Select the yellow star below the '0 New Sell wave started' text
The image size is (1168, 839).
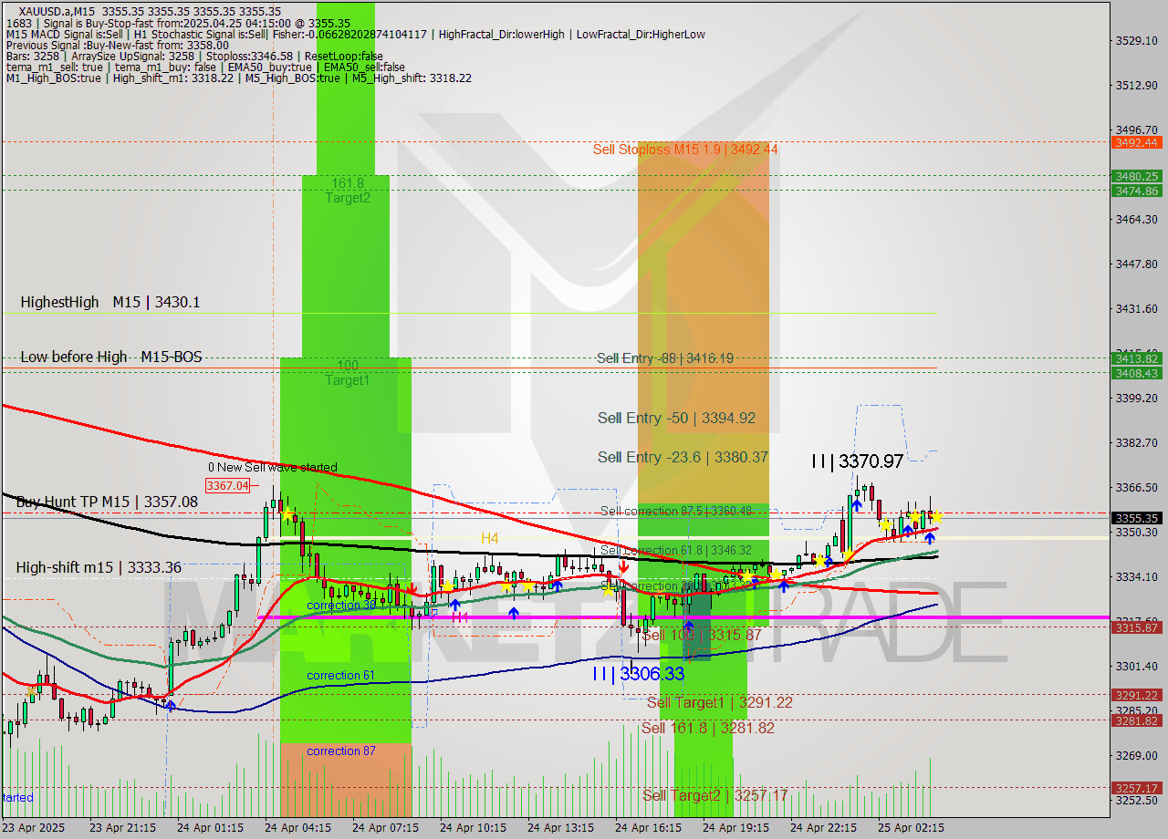[x=289, y=516]
